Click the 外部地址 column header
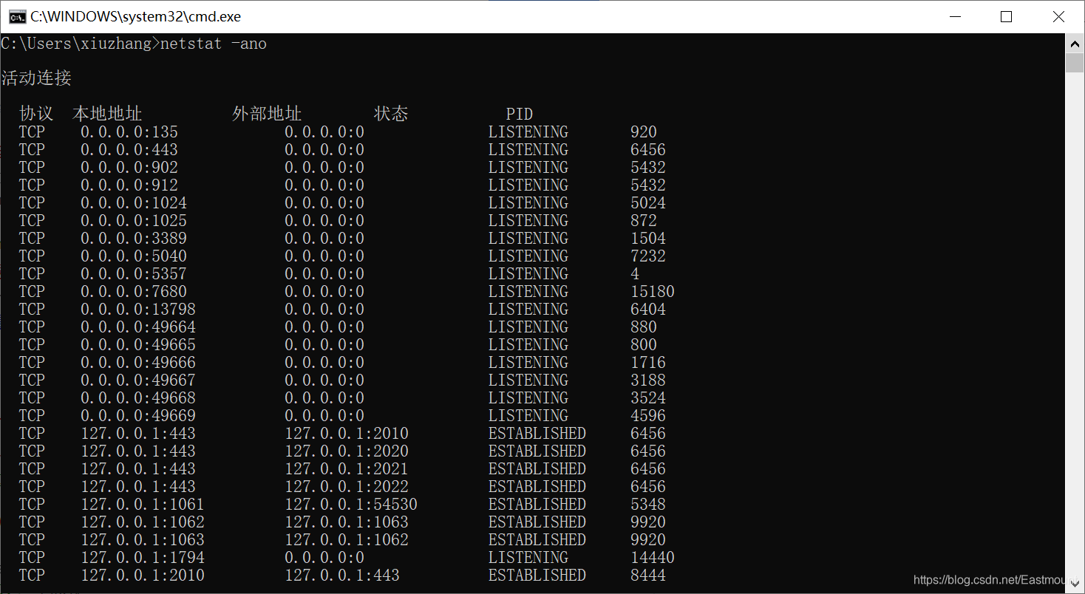1085x594 pixels. tap(267, 114)
